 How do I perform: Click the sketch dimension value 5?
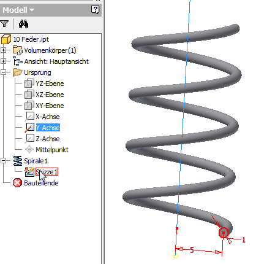coord(192,250)
